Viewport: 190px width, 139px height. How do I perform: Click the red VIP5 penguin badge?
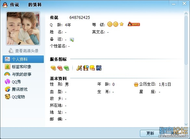(134, 24)
